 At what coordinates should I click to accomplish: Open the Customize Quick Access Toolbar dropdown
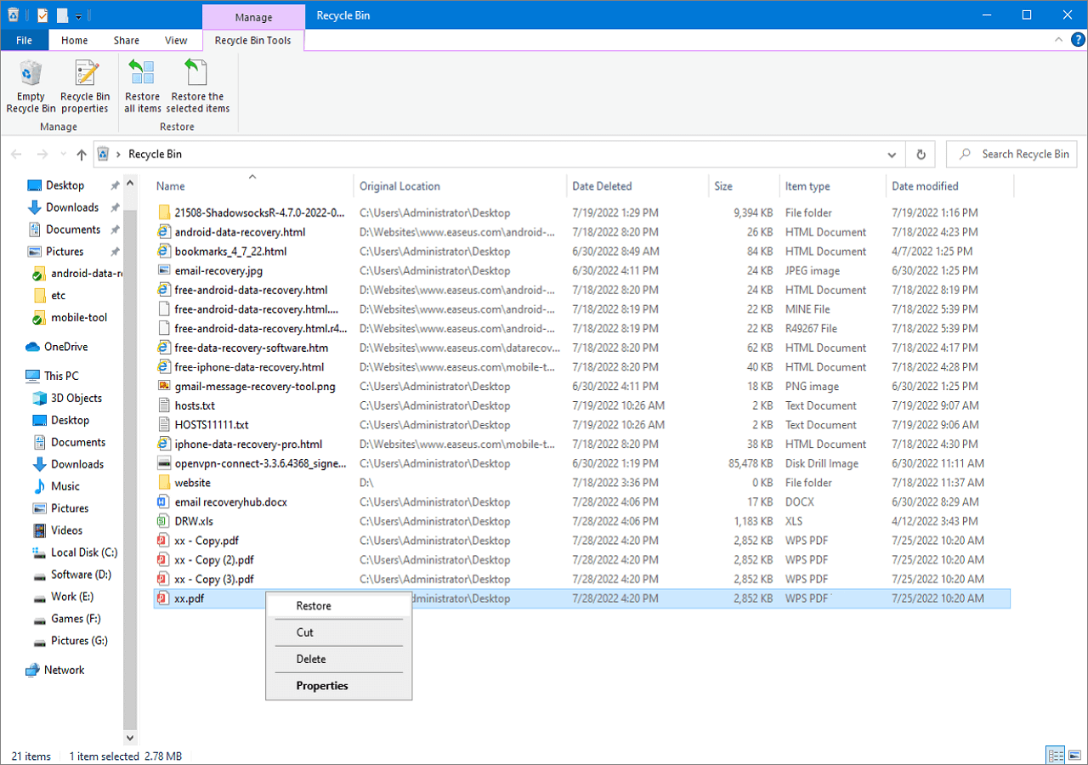(79, 15)
